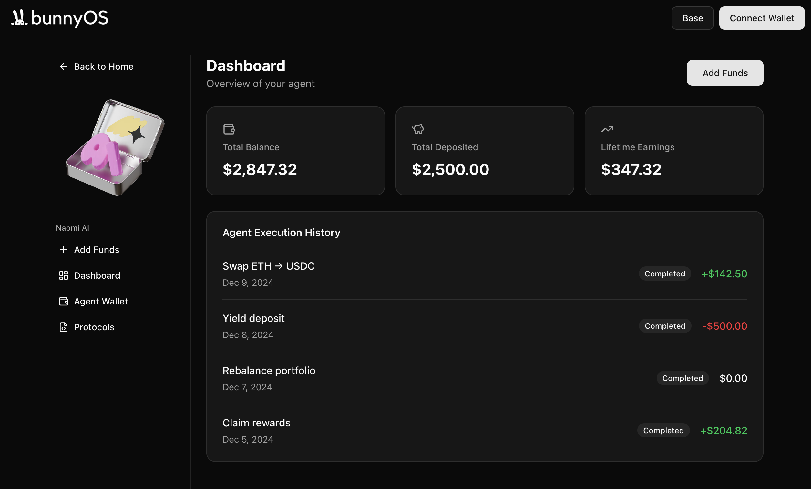Click the trending-up icon in Lifetime Earnings card
The image size is (811, 489).
point(607,129)
